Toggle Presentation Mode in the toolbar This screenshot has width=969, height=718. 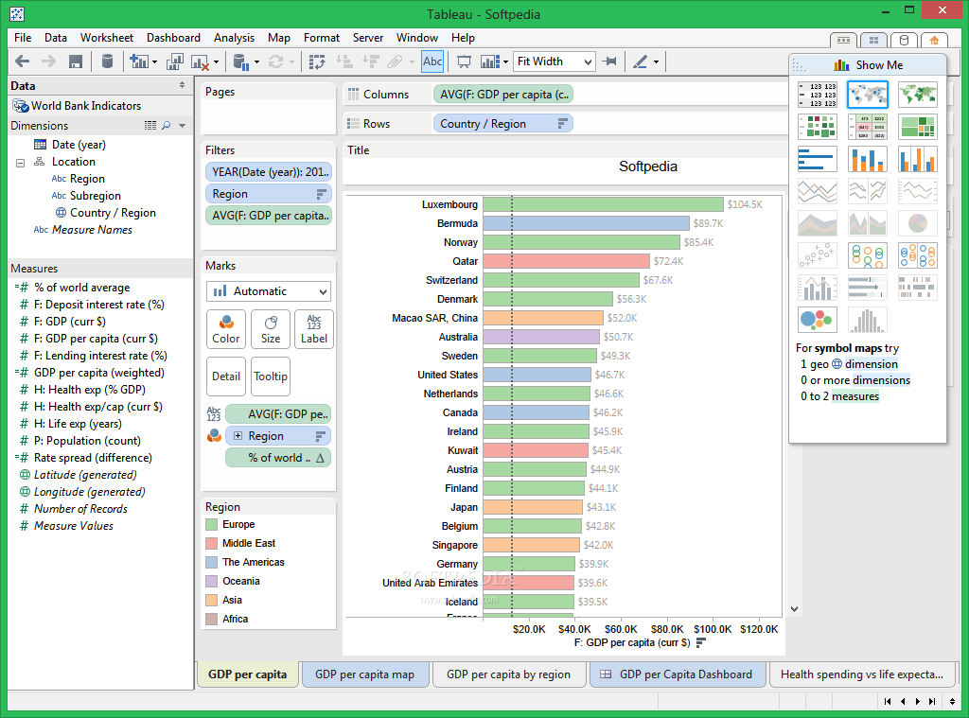464,61
